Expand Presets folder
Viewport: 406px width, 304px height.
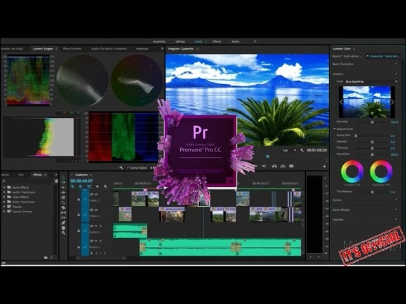point(4,206)
